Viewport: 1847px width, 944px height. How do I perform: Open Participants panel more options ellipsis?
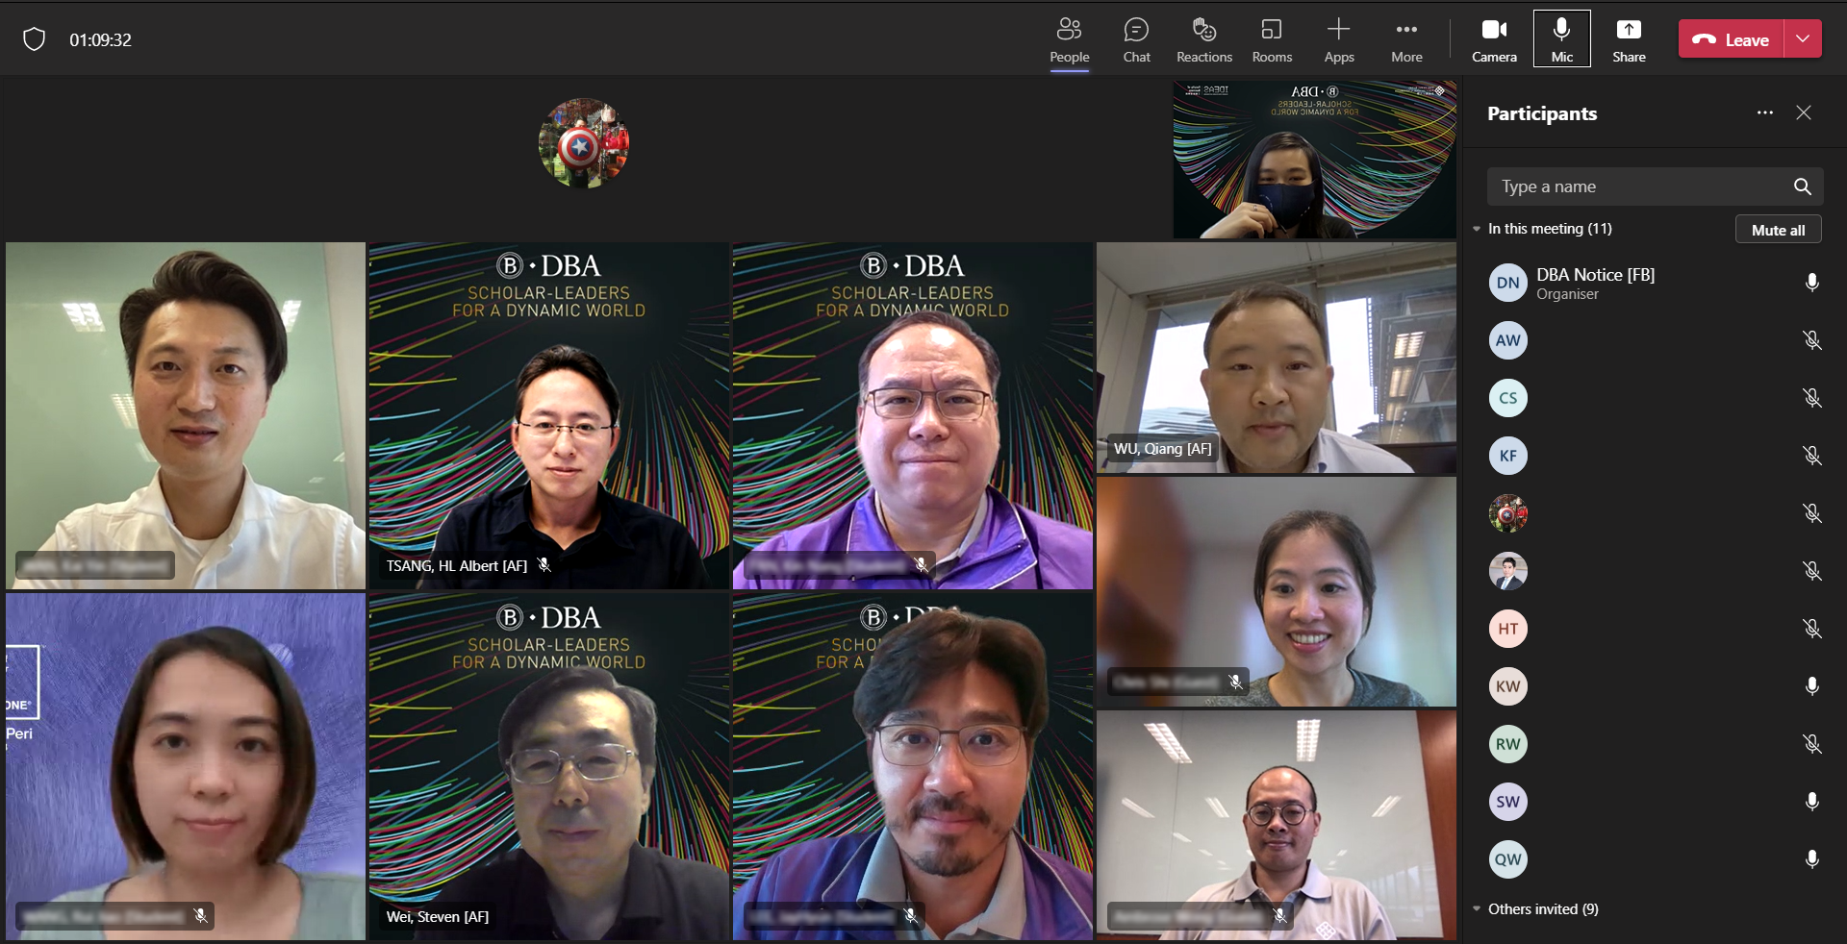click(1764, 113)
